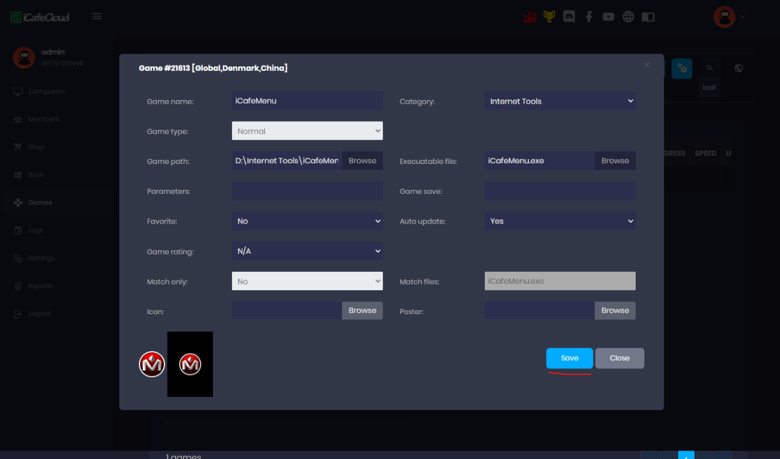
Task: Click the Parameters input field
Action: 307,191
